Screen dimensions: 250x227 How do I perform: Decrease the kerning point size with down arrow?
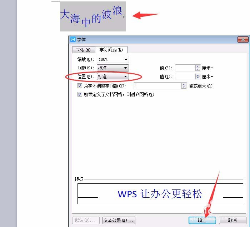coord(184,87)
